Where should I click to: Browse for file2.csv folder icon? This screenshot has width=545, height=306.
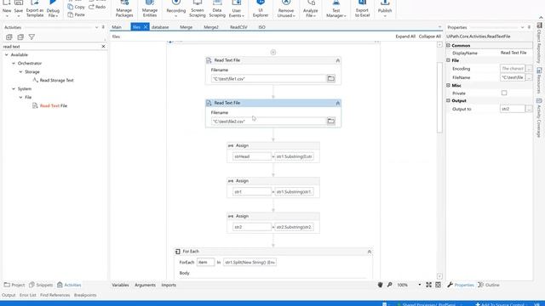331,121
